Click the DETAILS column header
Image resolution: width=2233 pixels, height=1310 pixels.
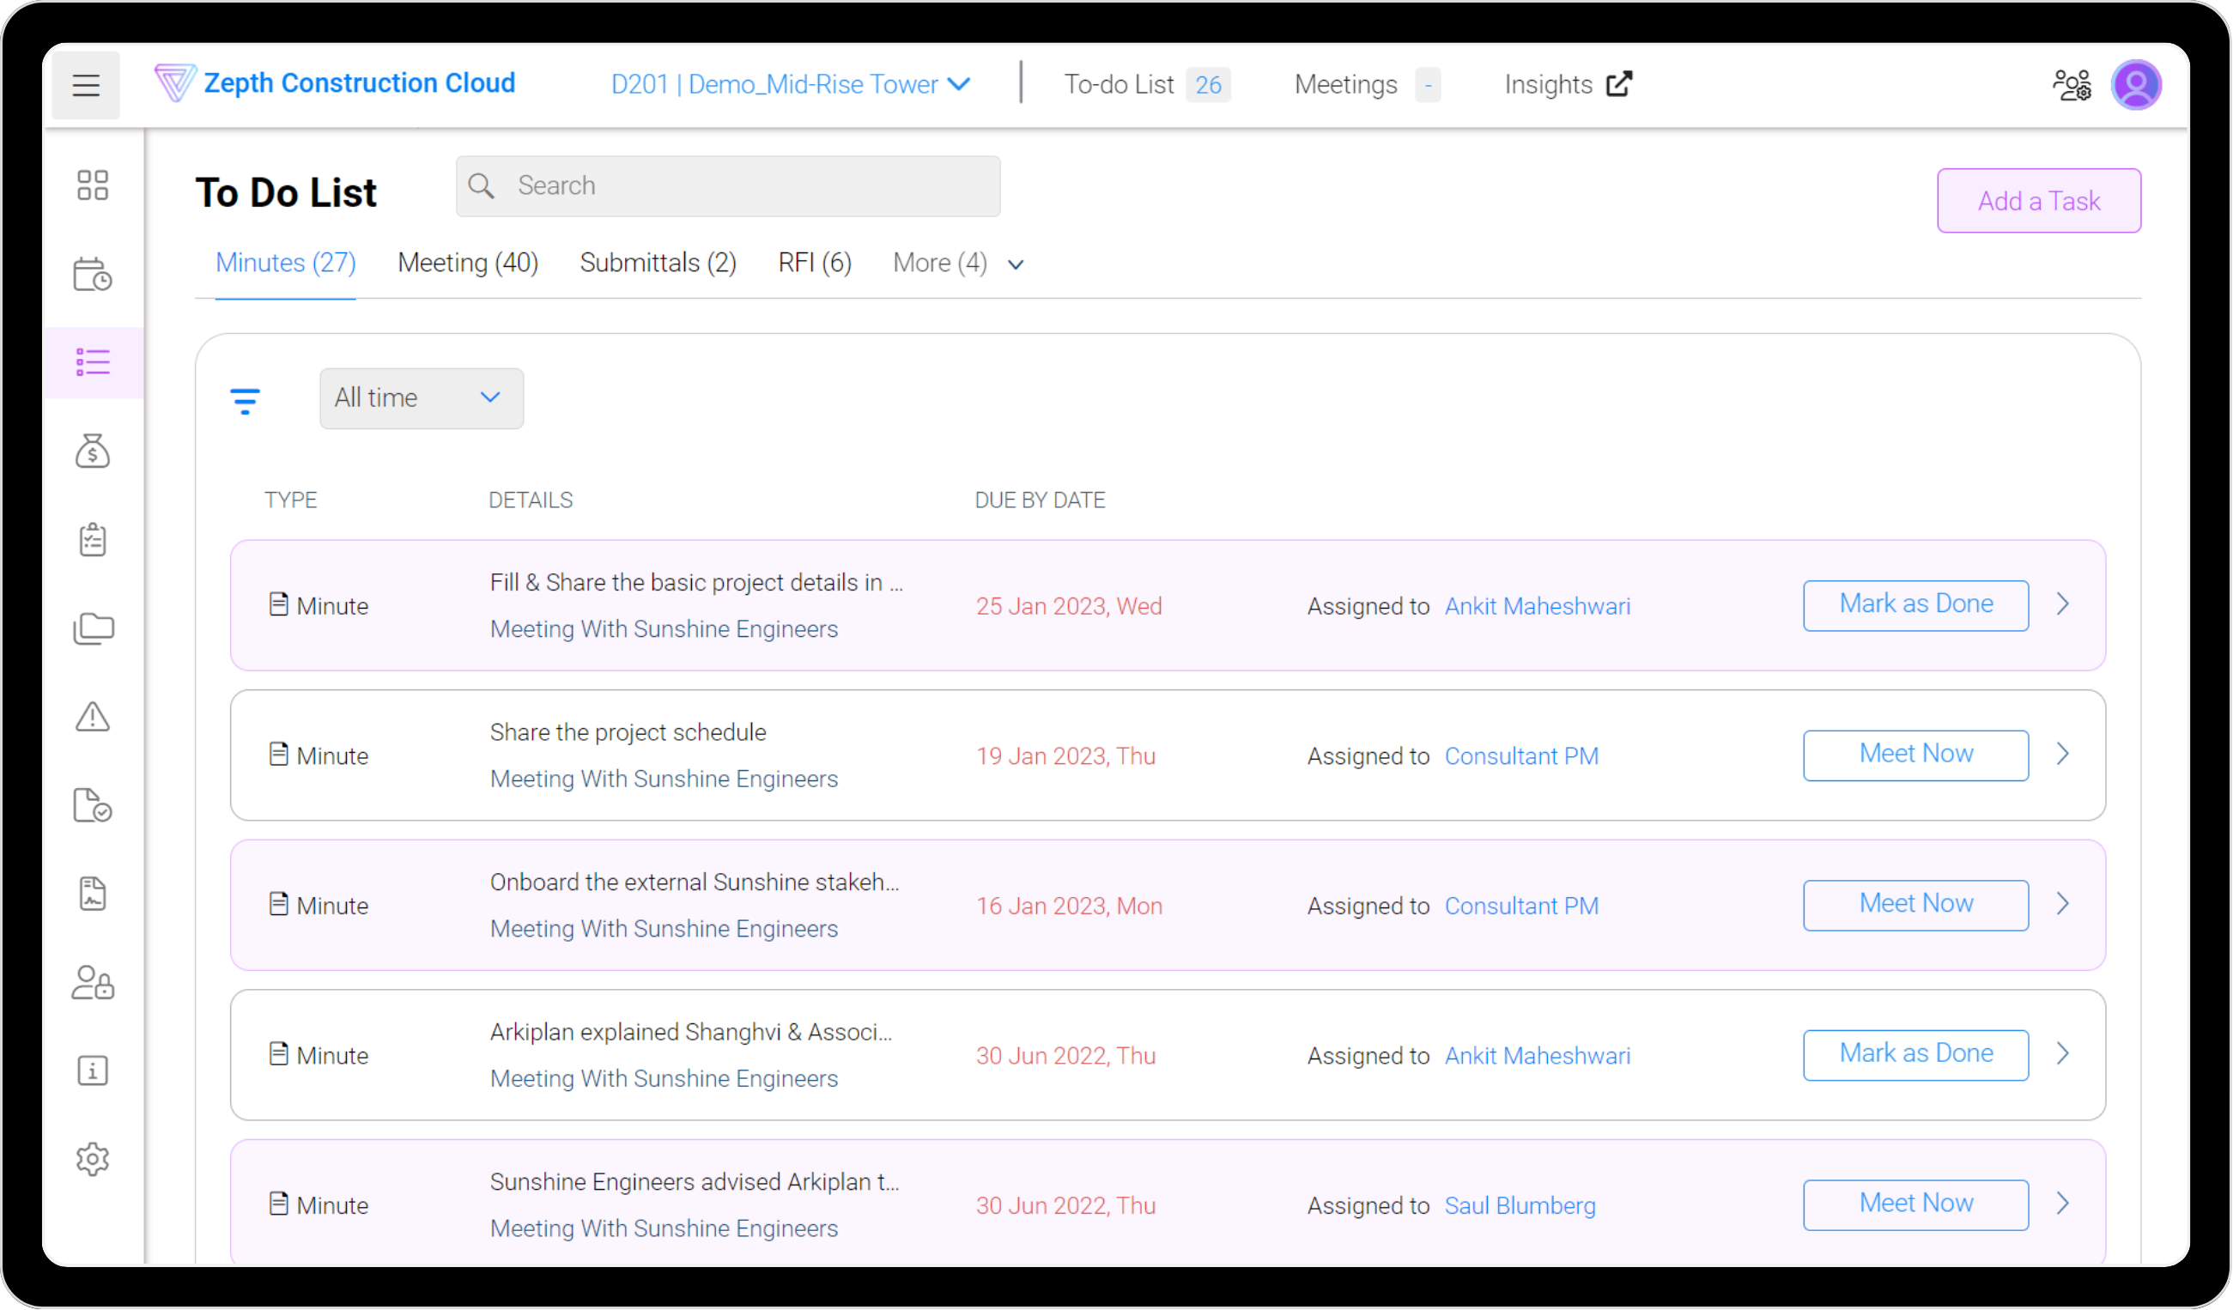tap(530, 500)
